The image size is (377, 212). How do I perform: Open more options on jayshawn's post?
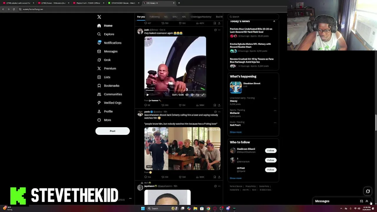click(219, 186)
